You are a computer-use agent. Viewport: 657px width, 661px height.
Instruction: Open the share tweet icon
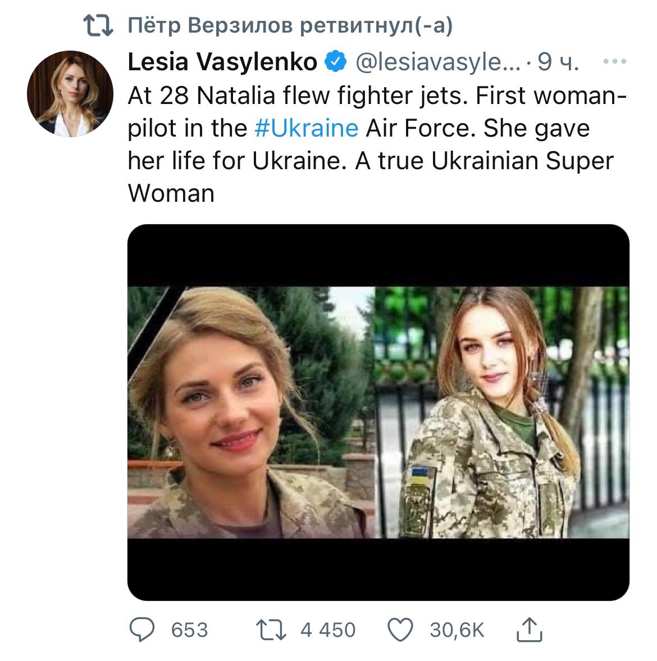[529, 629]
